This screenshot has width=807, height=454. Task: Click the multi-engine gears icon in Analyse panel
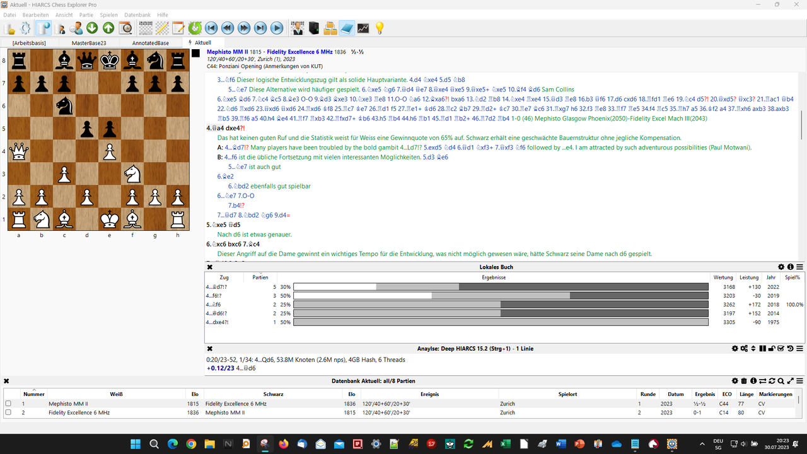[x=744, y=349]
